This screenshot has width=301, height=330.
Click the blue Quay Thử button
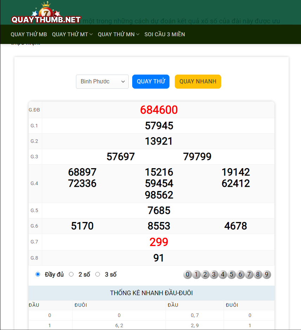click(x=151, y=82)
